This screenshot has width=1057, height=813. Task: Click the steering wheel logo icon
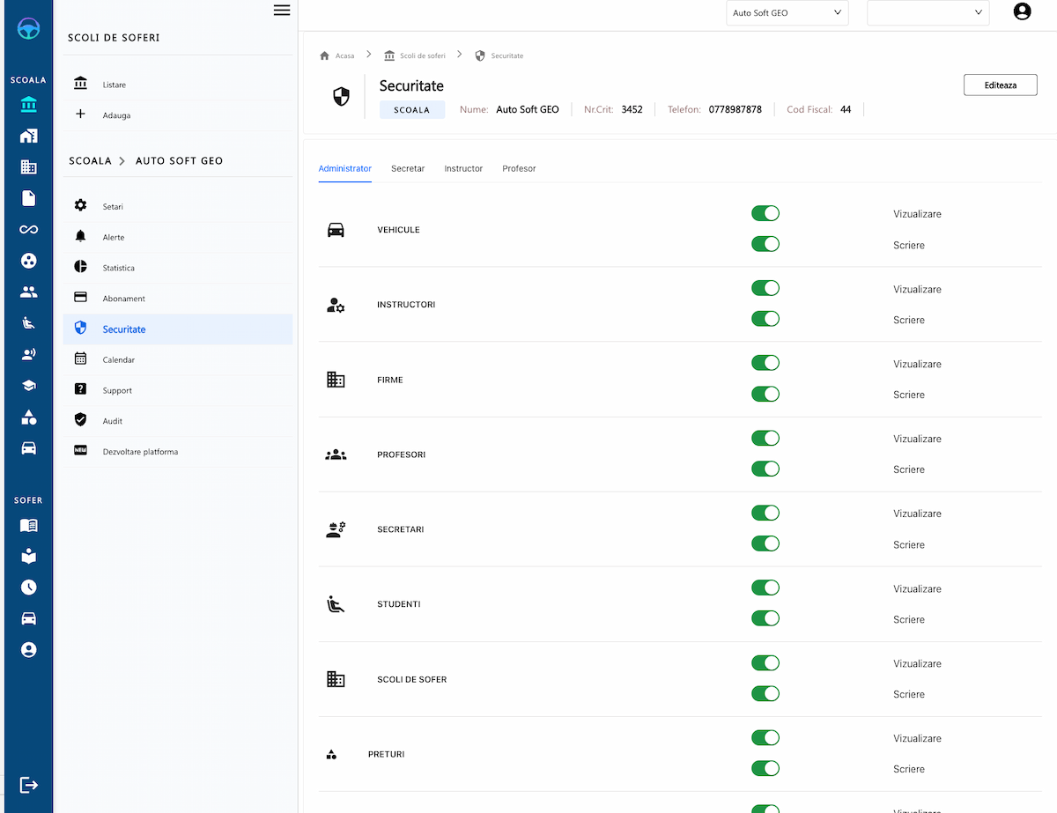coord(28,29)
